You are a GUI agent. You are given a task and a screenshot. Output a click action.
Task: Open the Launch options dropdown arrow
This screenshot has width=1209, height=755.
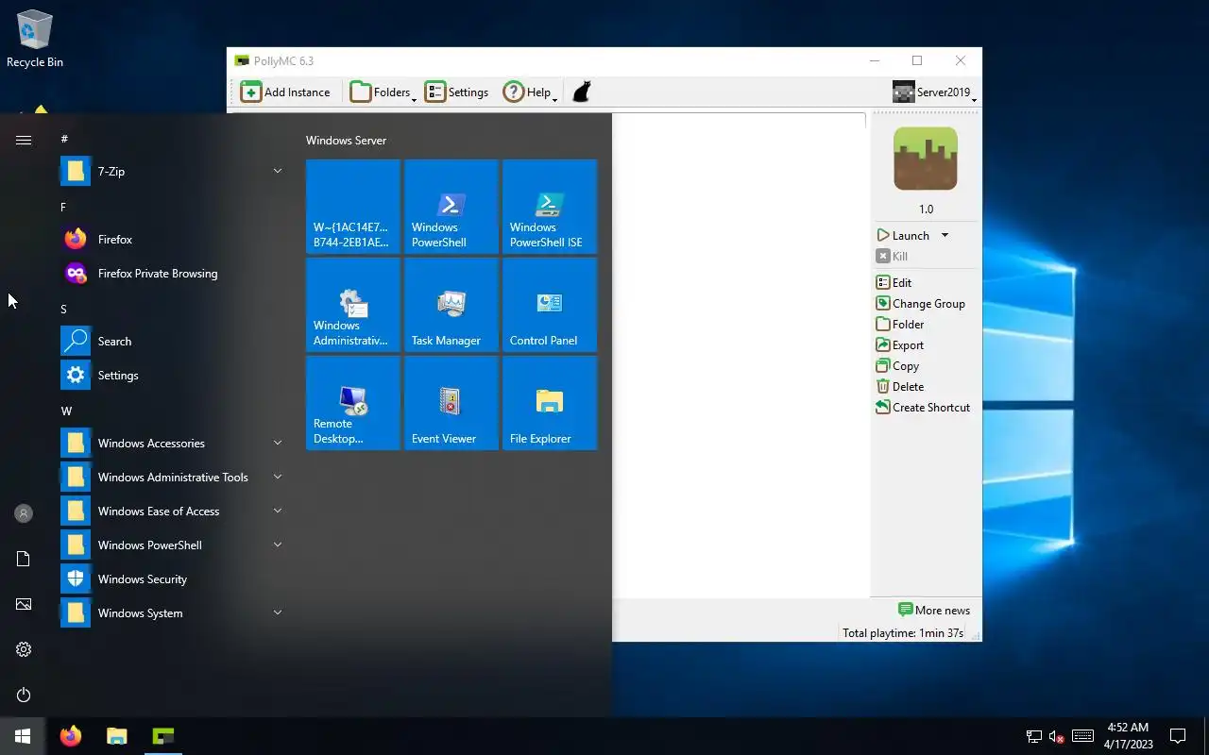[x=945, y=235]
